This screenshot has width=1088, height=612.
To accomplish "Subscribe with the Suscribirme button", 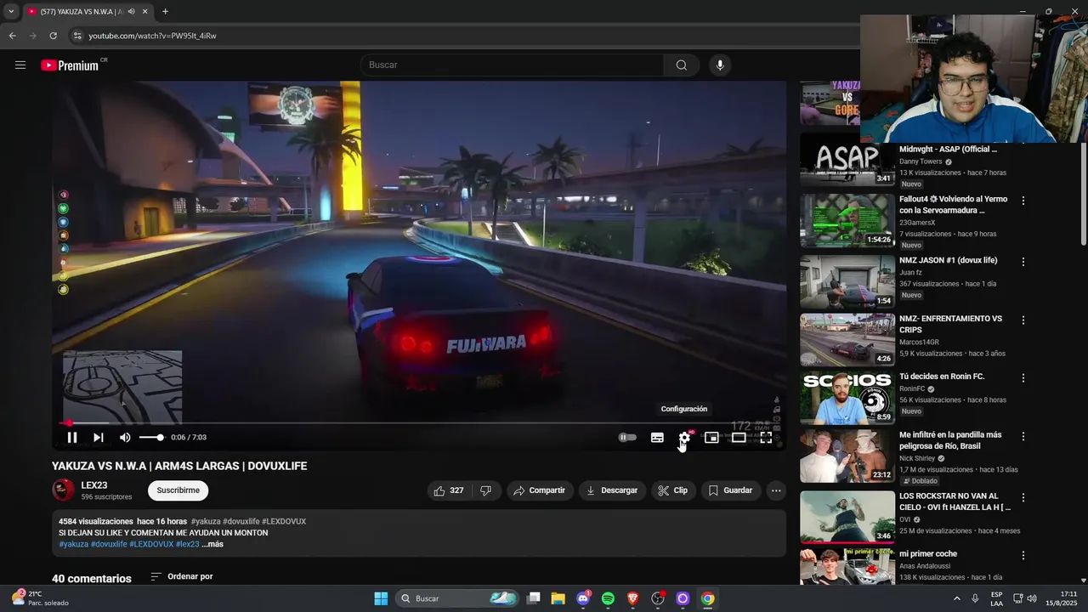I will point(178,490).
